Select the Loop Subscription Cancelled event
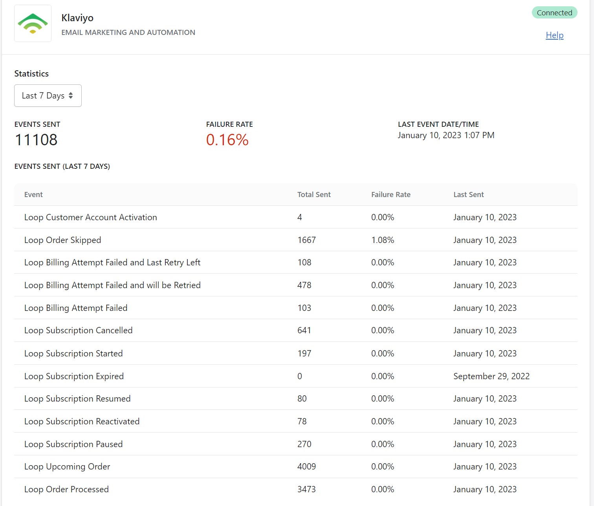This screenshot has width=594, height=506. click(78, 331)
